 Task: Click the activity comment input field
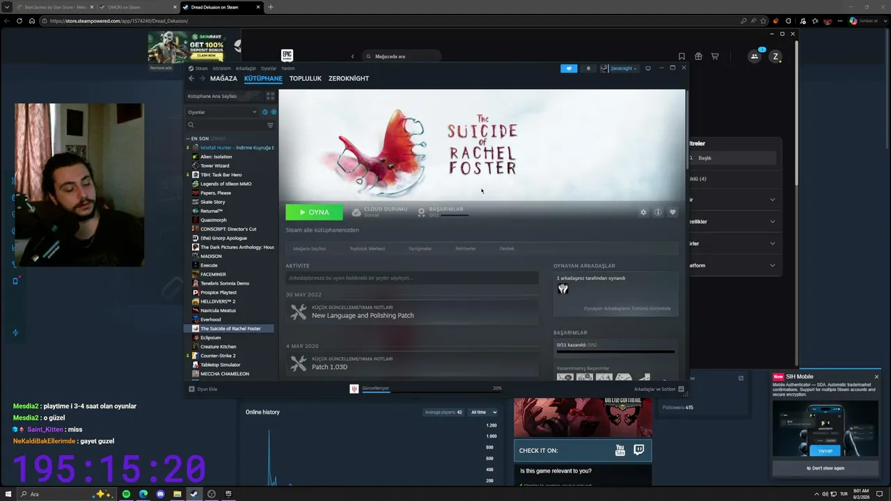click(412, 278)
